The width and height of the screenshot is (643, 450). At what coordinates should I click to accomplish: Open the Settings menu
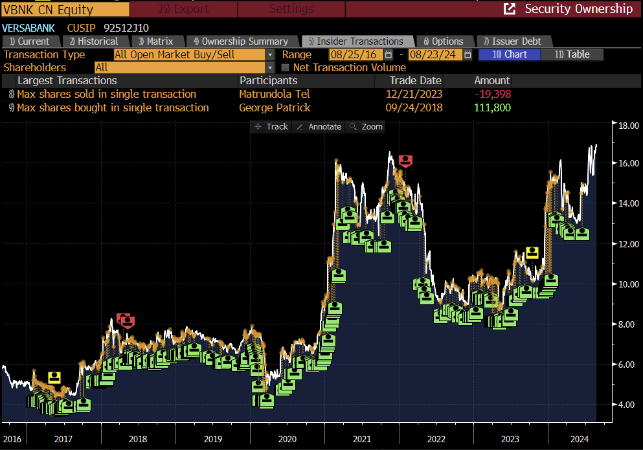point(291,9)
